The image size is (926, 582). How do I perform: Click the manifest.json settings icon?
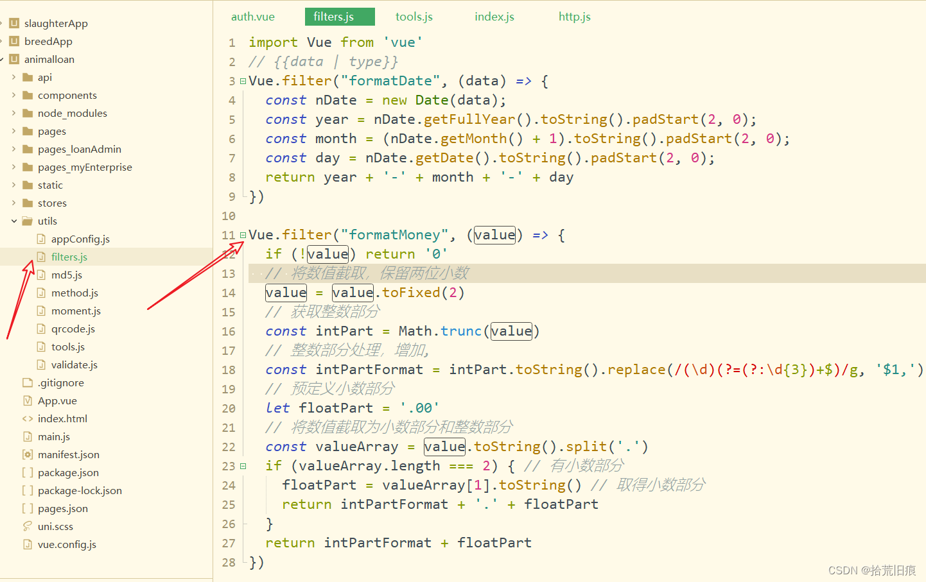(28, 454)
